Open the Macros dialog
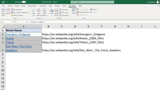The height and width of the screenshot is (90, 160). [x=8, y=11]
